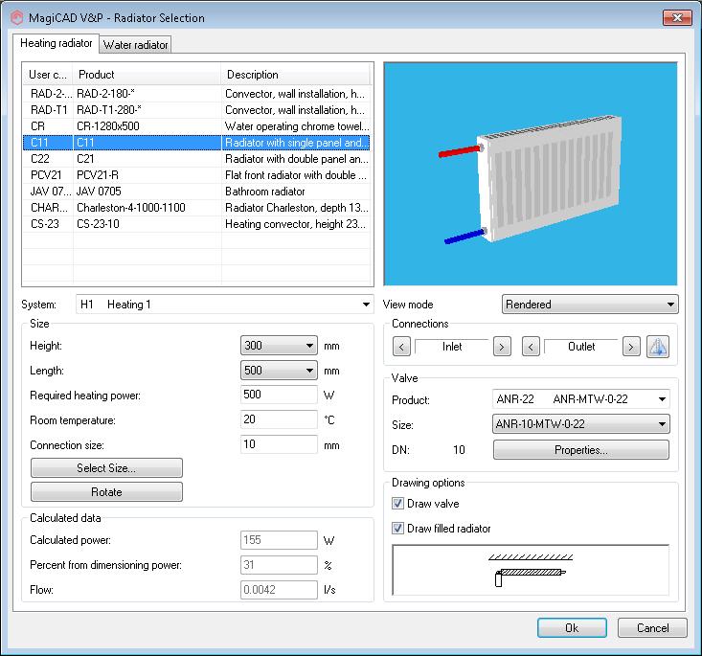Open the Valve Product dropdown
702x656 pixels.
pyautogui.click(x=581, y=399)
